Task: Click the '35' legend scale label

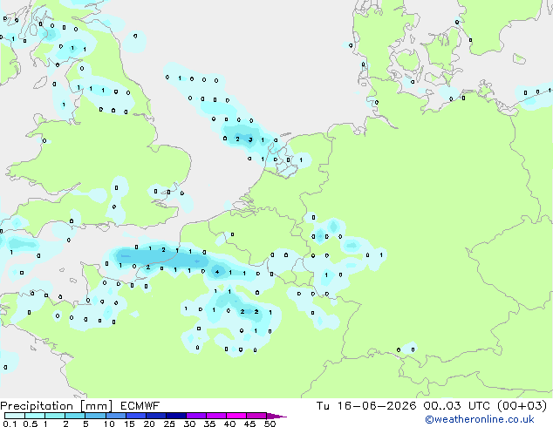Action: [209, 424]
